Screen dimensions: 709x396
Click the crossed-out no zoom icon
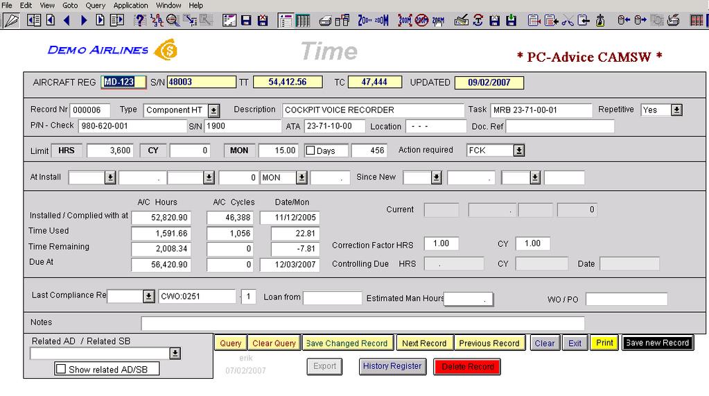point(421,20)
